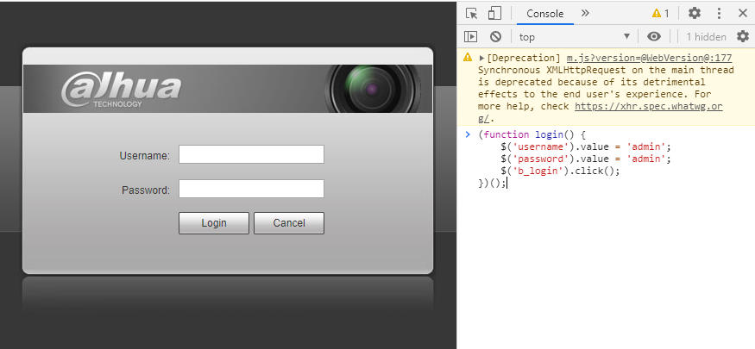Show the console sidebar
The image size is (755, 349).
(470, 36)
